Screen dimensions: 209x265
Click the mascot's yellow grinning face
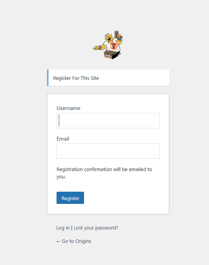pos(109,38)
